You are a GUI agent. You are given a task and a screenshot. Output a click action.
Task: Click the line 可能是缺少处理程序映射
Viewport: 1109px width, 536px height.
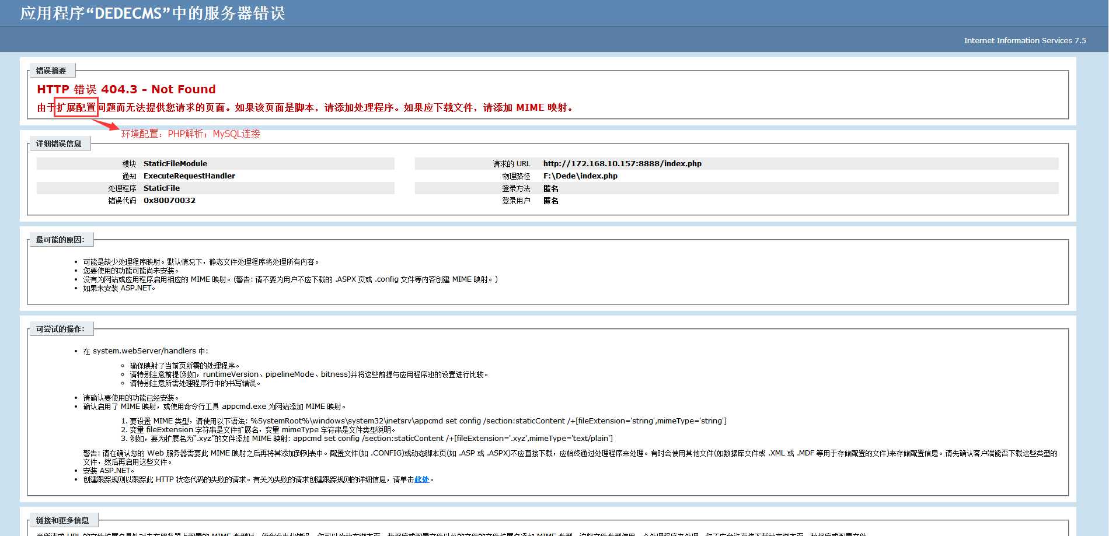(201, 262)
